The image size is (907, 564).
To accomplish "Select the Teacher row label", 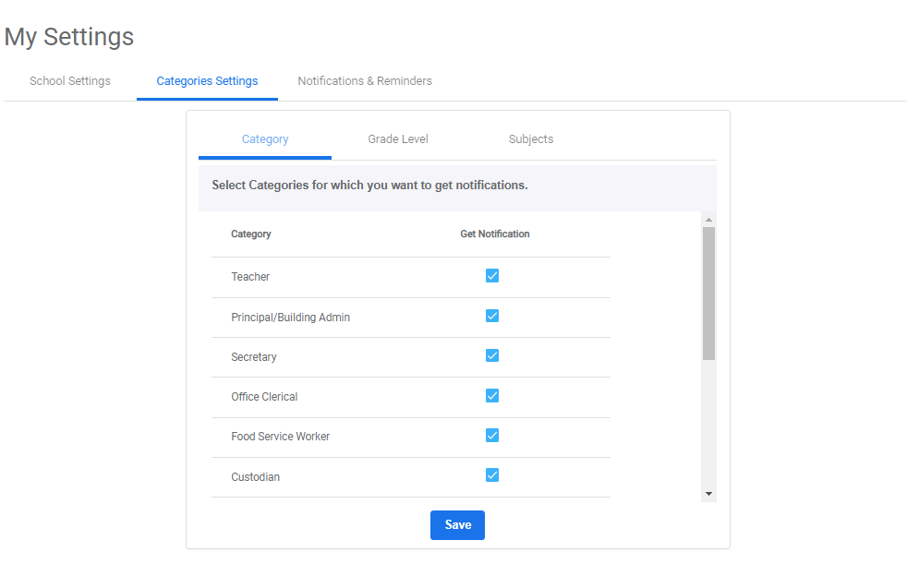I will [x=250, y=277].
